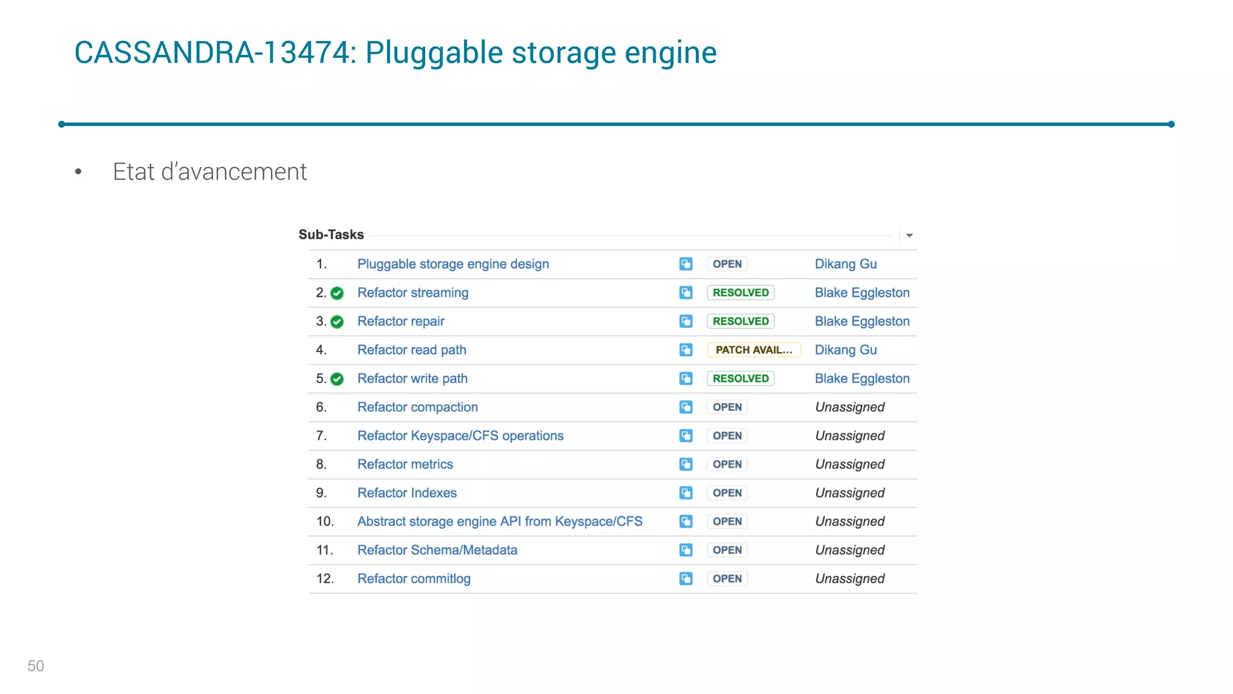
Task: Click Unassigned in Refactor metrics row
Action: pos(849,464)
